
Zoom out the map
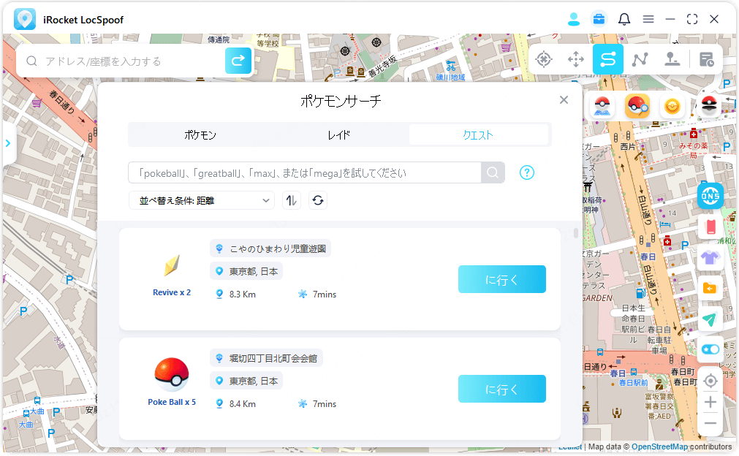pyautogui.click(x=710, y=423)
